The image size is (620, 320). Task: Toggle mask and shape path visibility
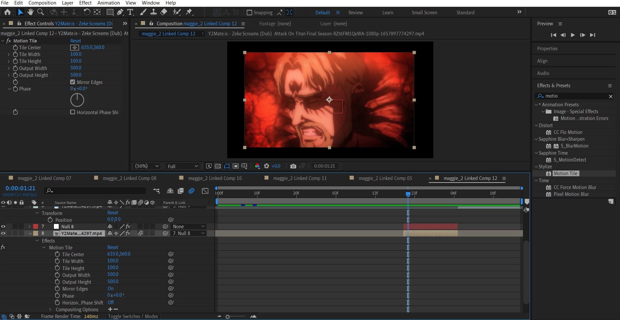(227, 166)
